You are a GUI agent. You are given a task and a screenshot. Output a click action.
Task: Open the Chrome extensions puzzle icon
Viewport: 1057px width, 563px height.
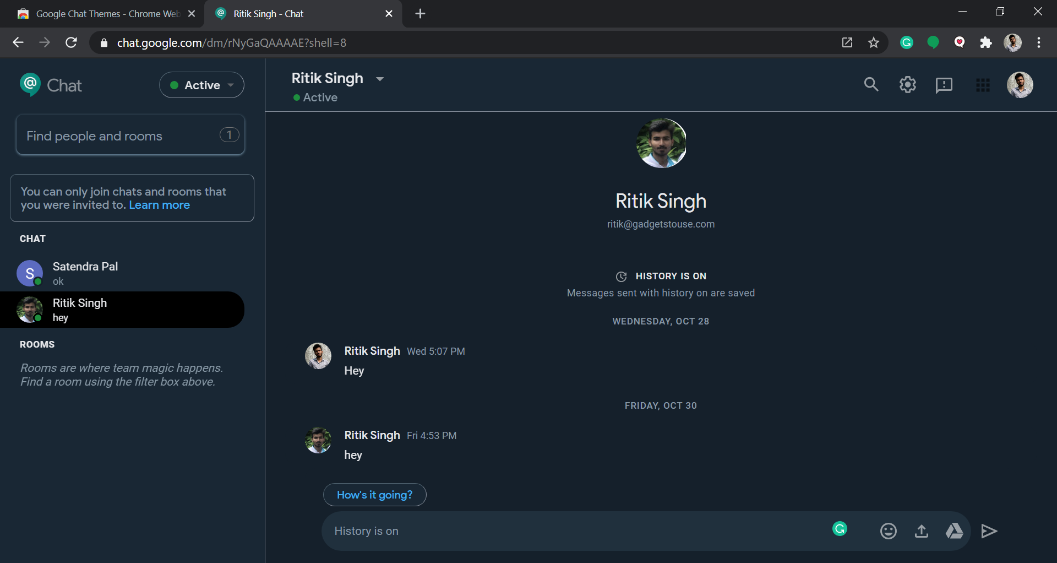pyautogui.click(x=986, y=42)
